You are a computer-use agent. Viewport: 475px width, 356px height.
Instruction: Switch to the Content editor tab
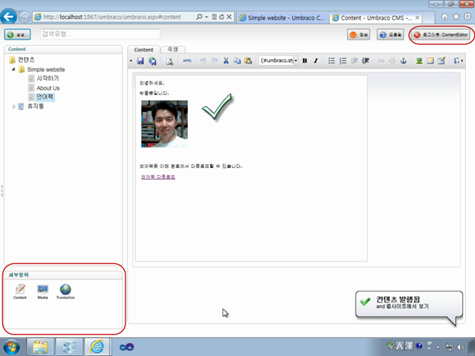point(144,49)
